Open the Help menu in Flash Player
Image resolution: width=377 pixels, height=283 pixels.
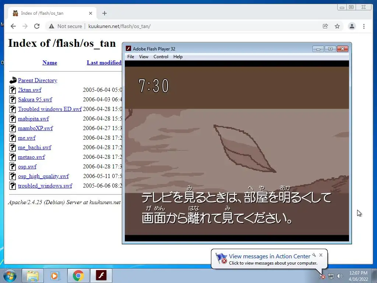point(178,57)
